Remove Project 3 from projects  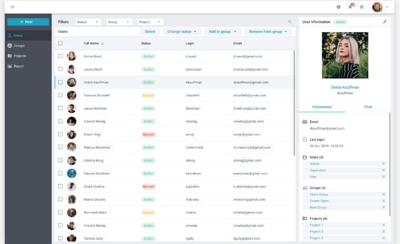(x=383, y=238)
